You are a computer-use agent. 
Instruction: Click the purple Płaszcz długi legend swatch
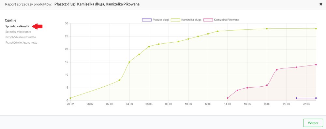(x=147, y=20)
